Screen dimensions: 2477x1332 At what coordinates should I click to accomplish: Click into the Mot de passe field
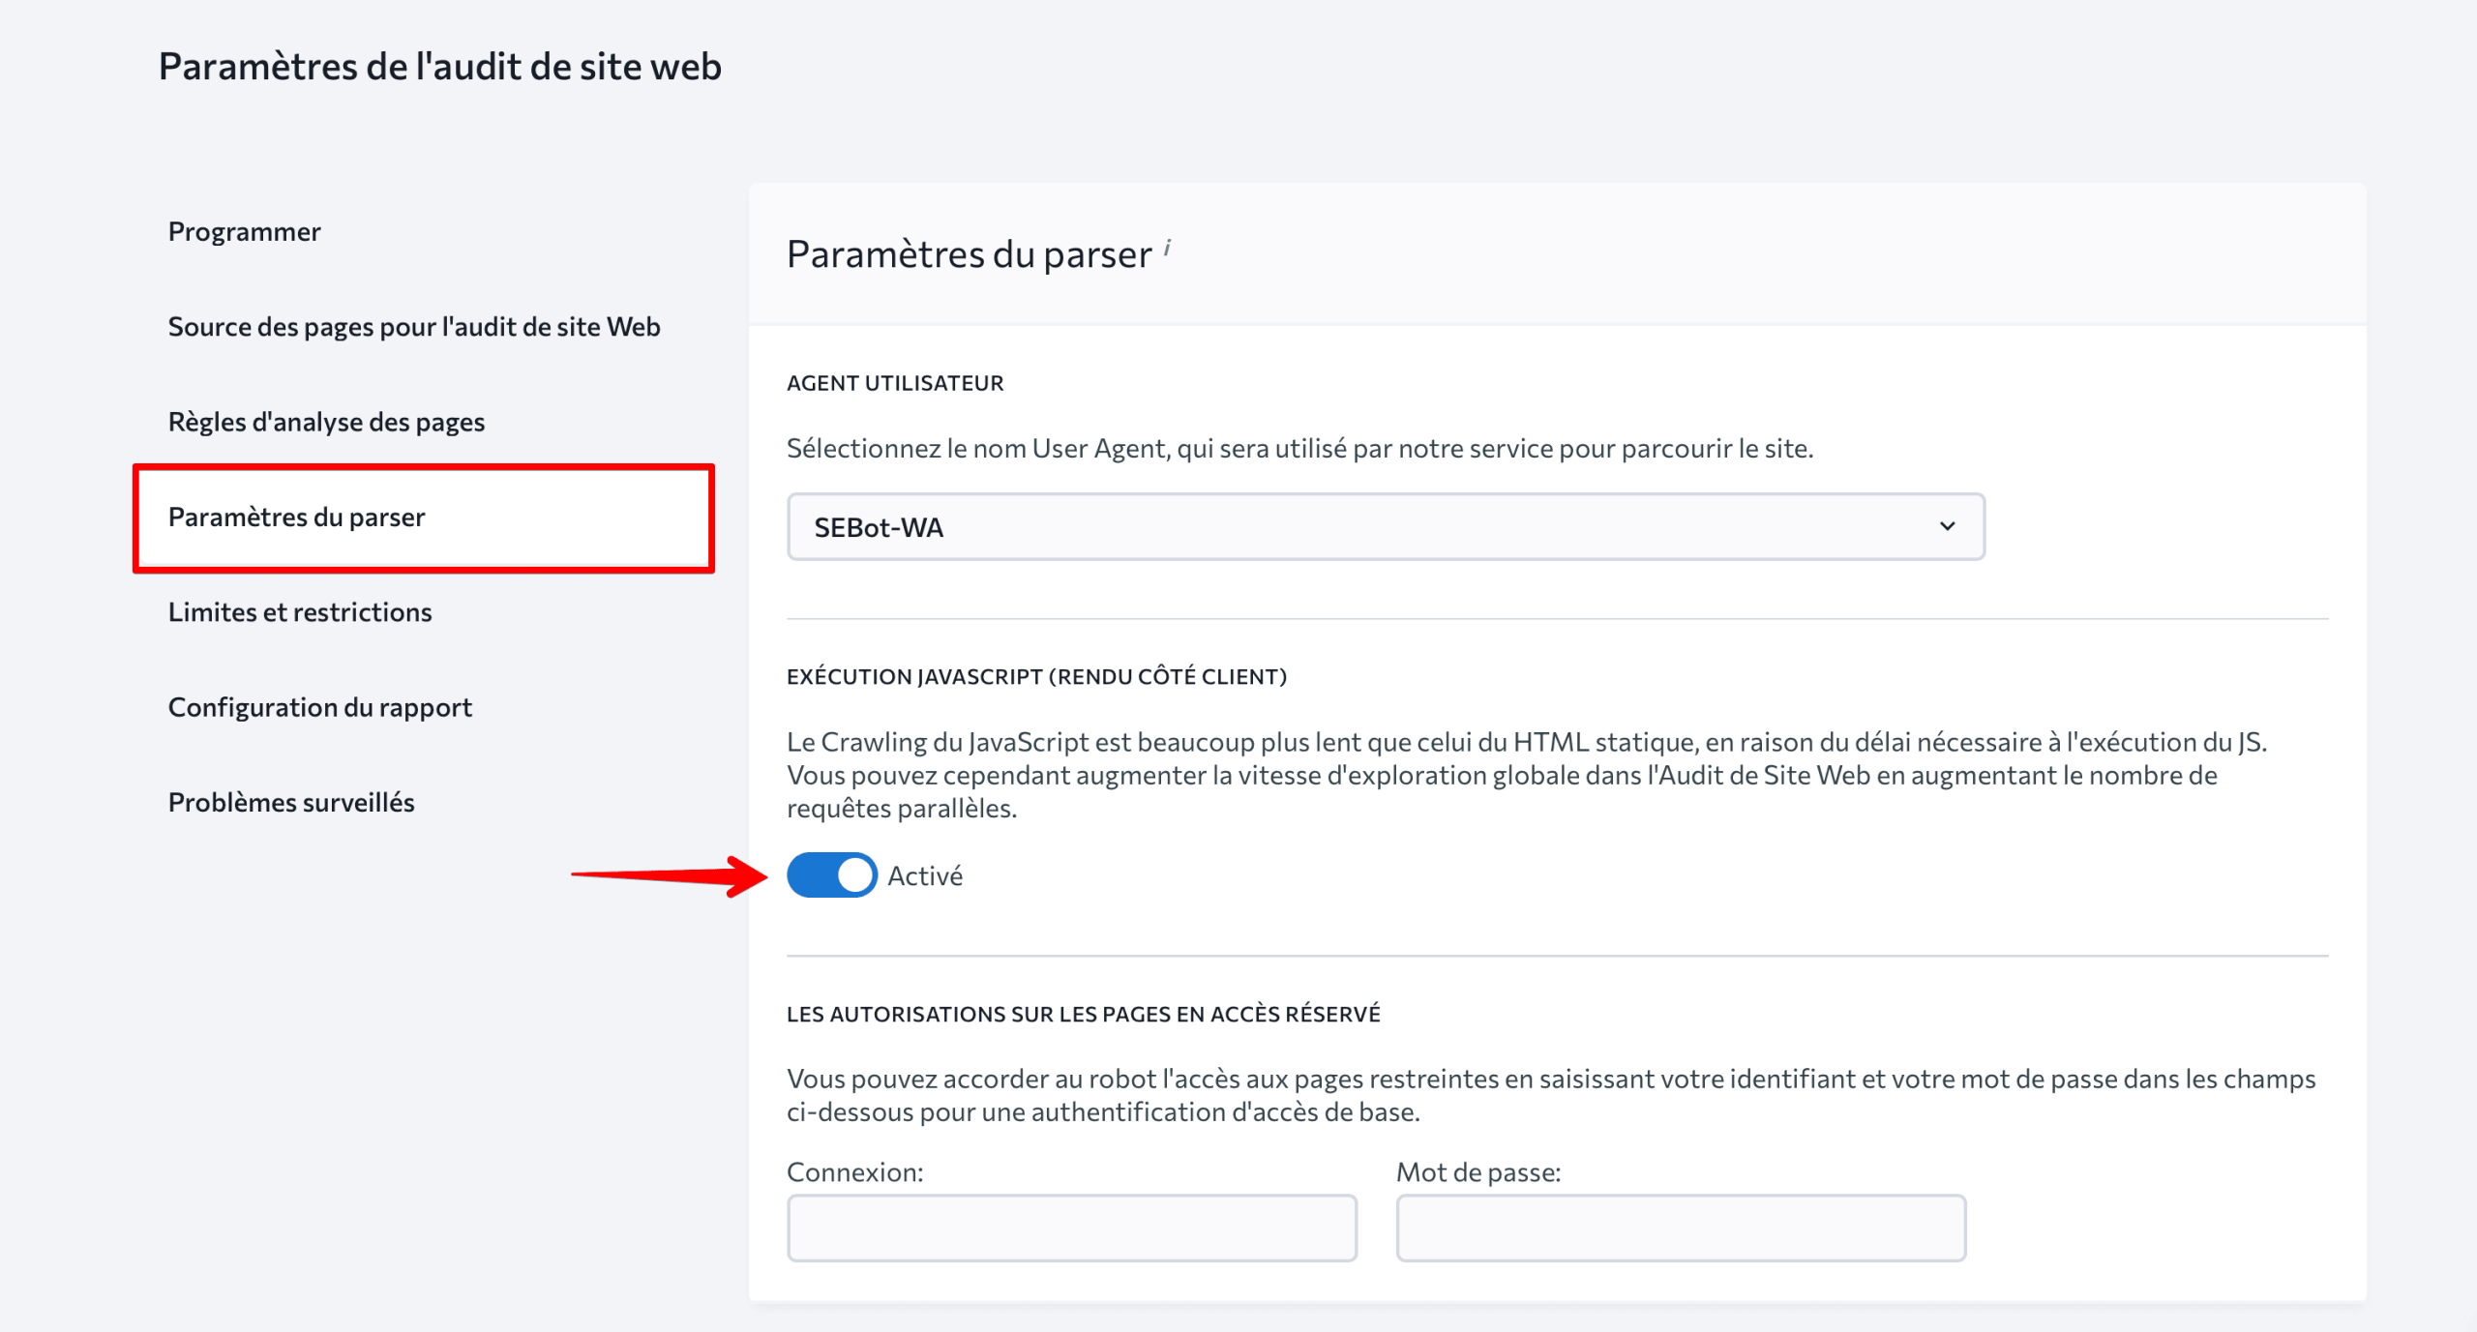click(x=1680, y=1228)
